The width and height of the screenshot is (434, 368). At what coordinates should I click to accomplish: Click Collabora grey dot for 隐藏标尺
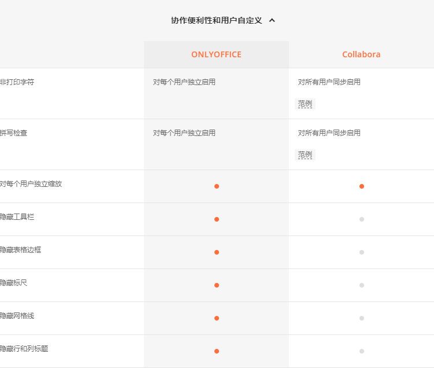click(362, 285)
